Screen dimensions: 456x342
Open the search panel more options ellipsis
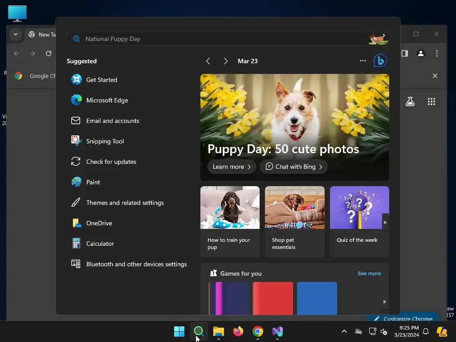tap(362, 61)
